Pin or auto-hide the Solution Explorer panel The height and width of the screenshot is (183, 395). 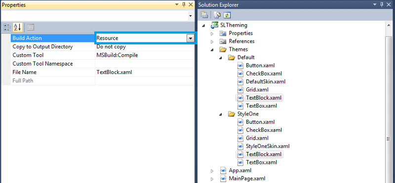[382, 4]
